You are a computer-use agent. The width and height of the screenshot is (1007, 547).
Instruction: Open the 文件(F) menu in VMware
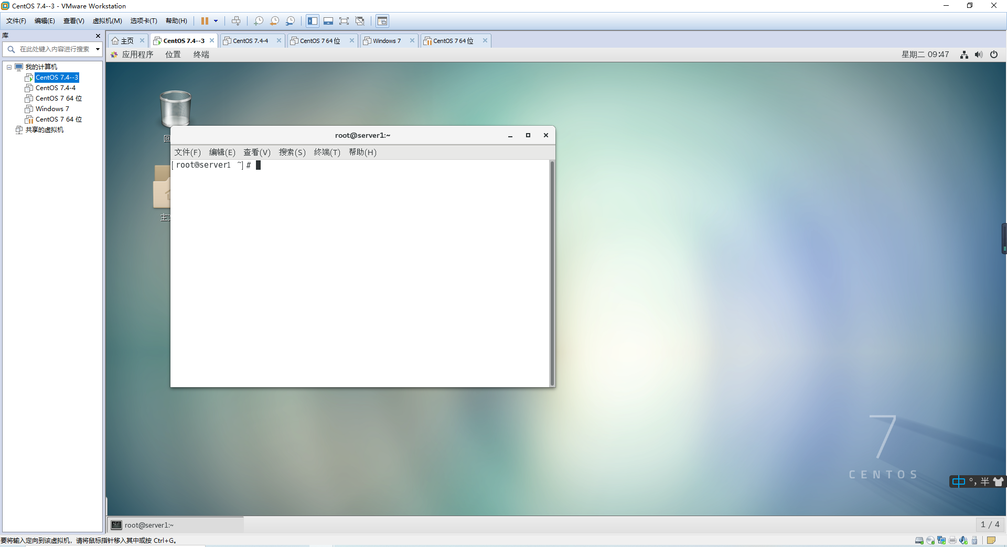coord(16,21)
